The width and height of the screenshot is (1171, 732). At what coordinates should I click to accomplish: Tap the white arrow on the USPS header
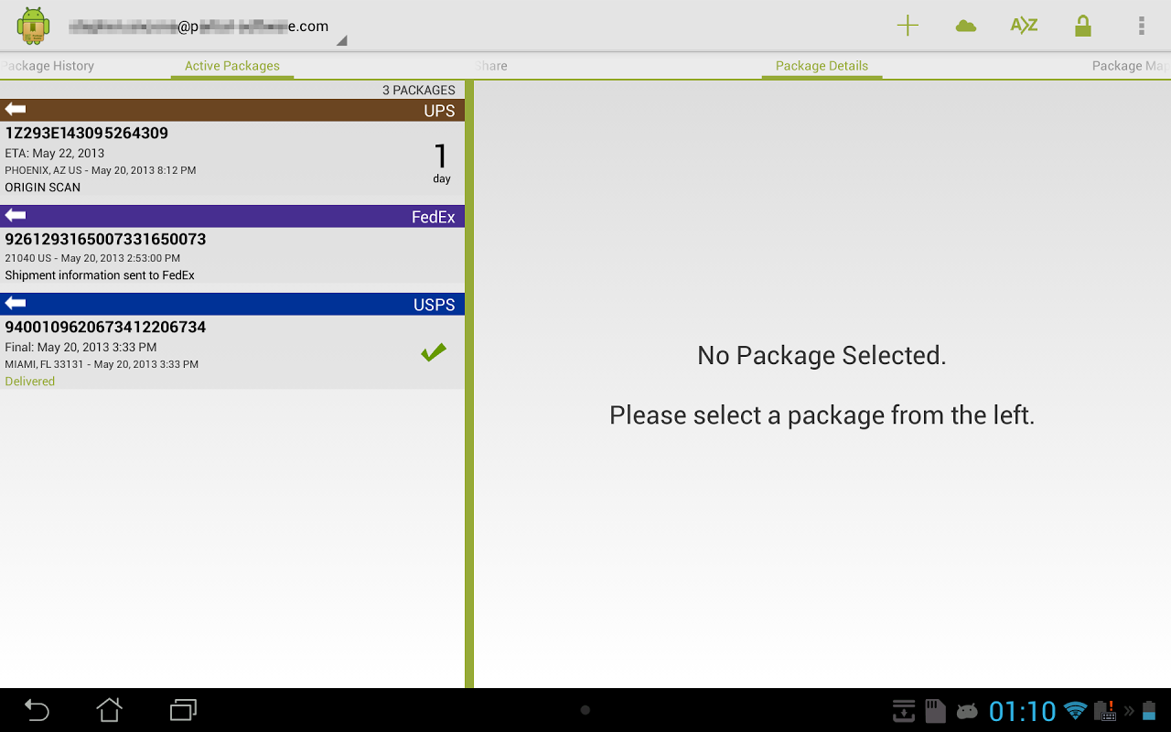point(15,303)
